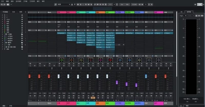Click the undo arrow in the toolbar
Image resolution: width=205 pixels, height=107 pixels.
tap(2, 4)
